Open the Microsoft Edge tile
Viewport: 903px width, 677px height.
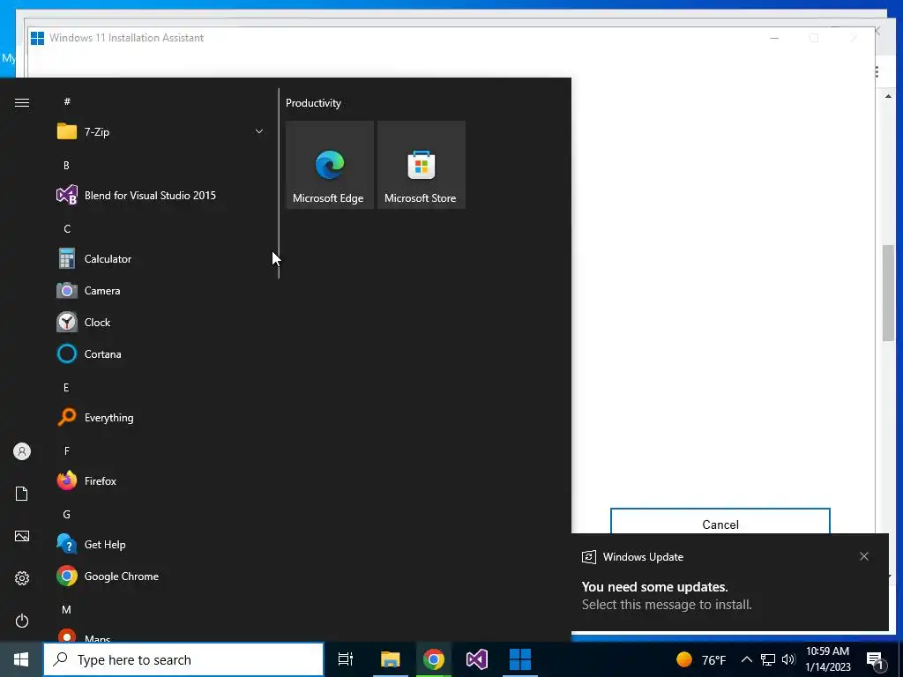(330, 165)
